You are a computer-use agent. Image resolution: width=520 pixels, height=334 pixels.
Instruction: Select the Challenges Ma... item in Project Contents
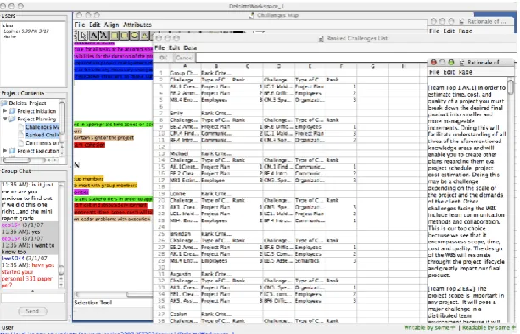tap(42, 127)
